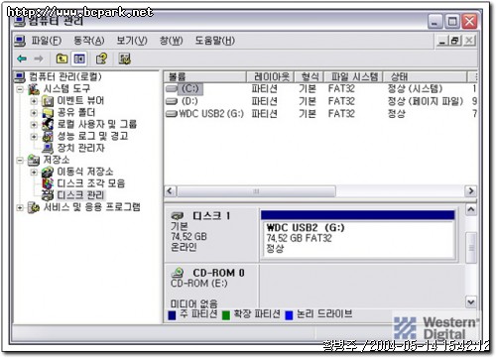Click the 장치 관리자 icon
This screenshot has height=358, width=496.
(x=48, y=148)
